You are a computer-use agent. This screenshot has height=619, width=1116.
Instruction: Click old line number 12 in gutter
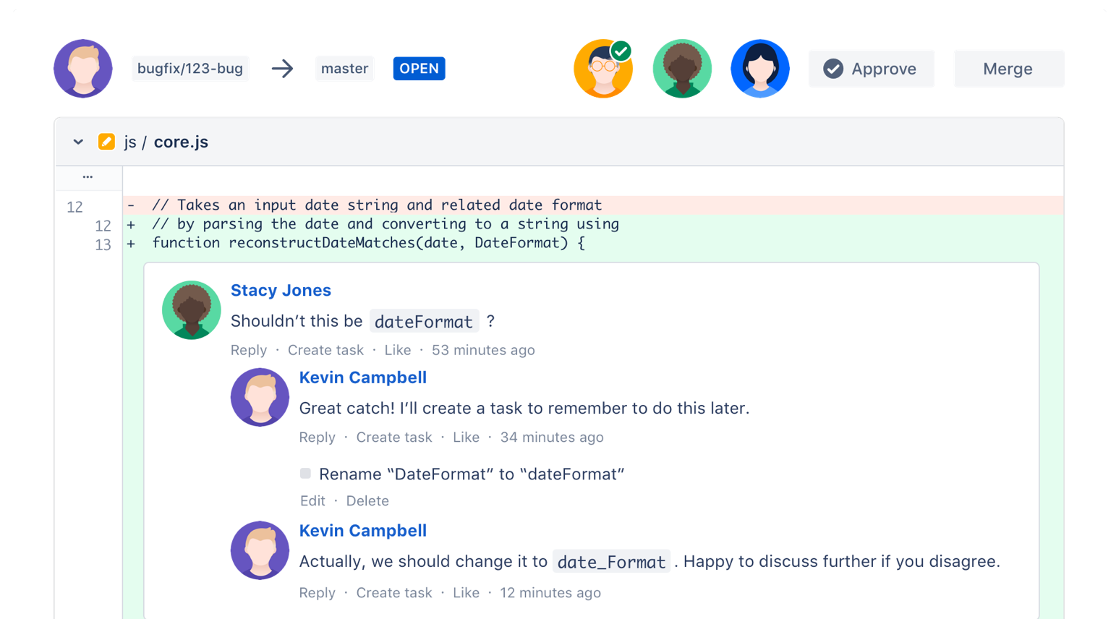tap(74, 208)
